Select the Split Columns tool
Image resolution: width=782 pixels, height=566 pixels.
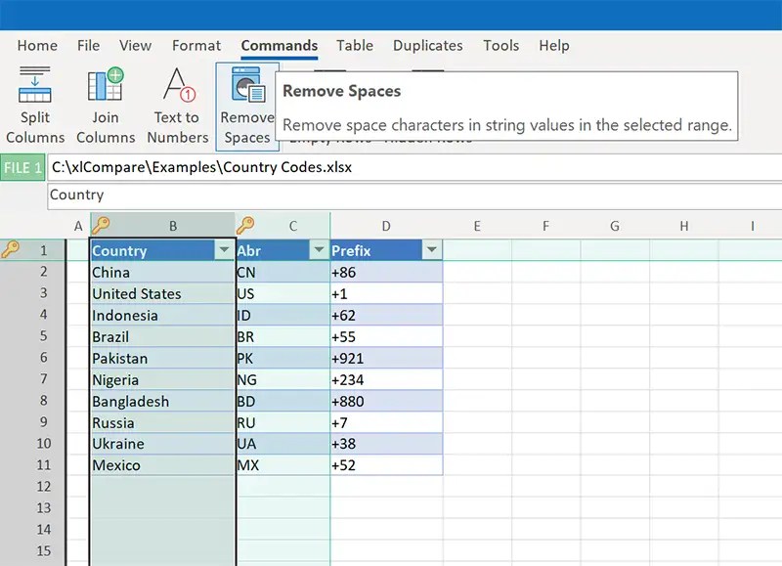click(35, 103)
